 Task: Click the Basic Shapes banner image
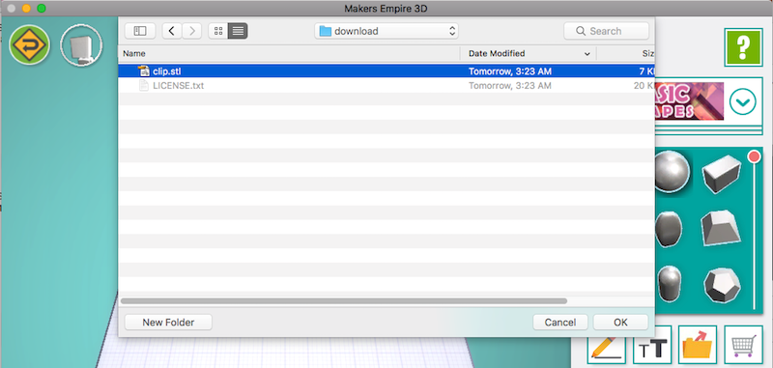point(689,101)
